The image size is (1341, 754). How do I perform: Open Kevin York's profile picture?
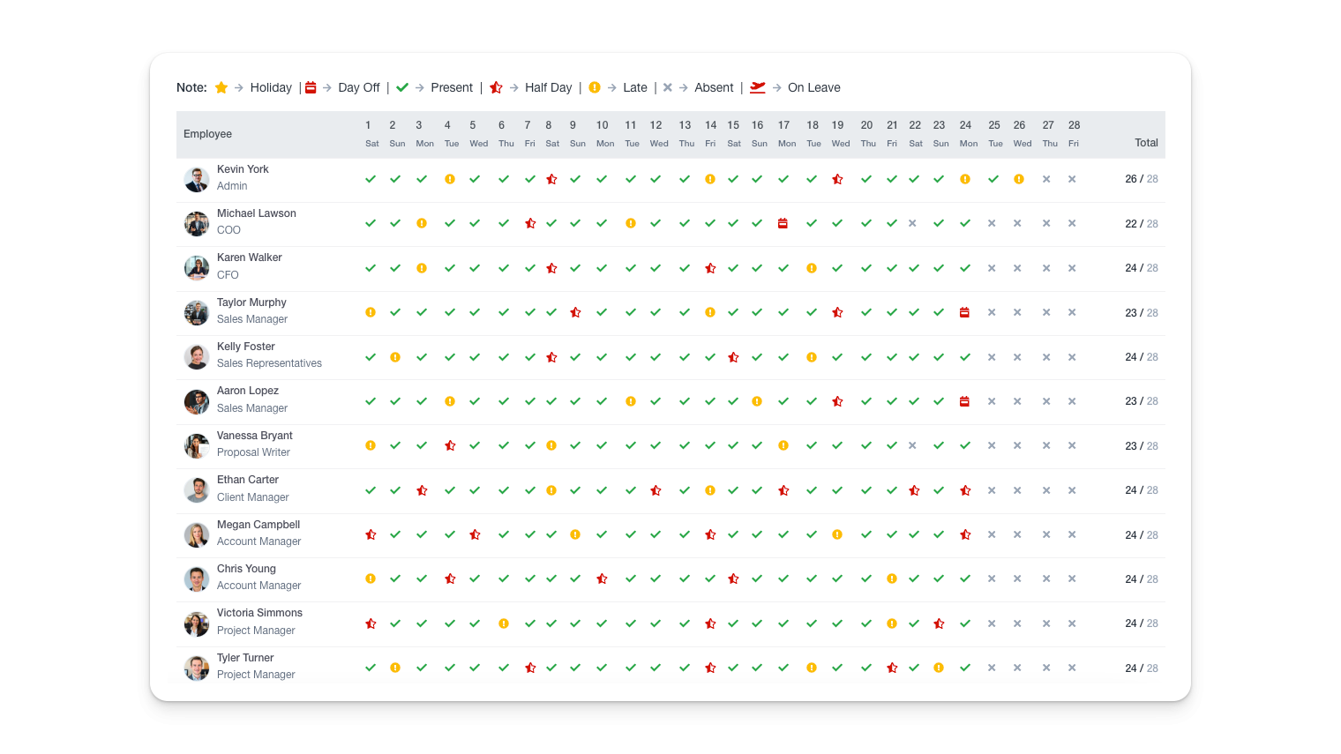point(197,179)
